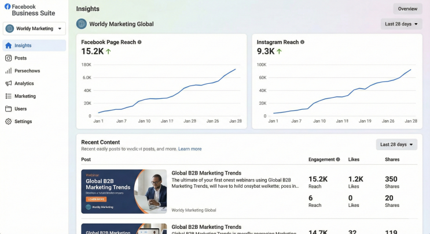This screenshot has width=430, height=234.
Task: Click green up arrow beside 15.2K
Action: click(x=108, y=51)
